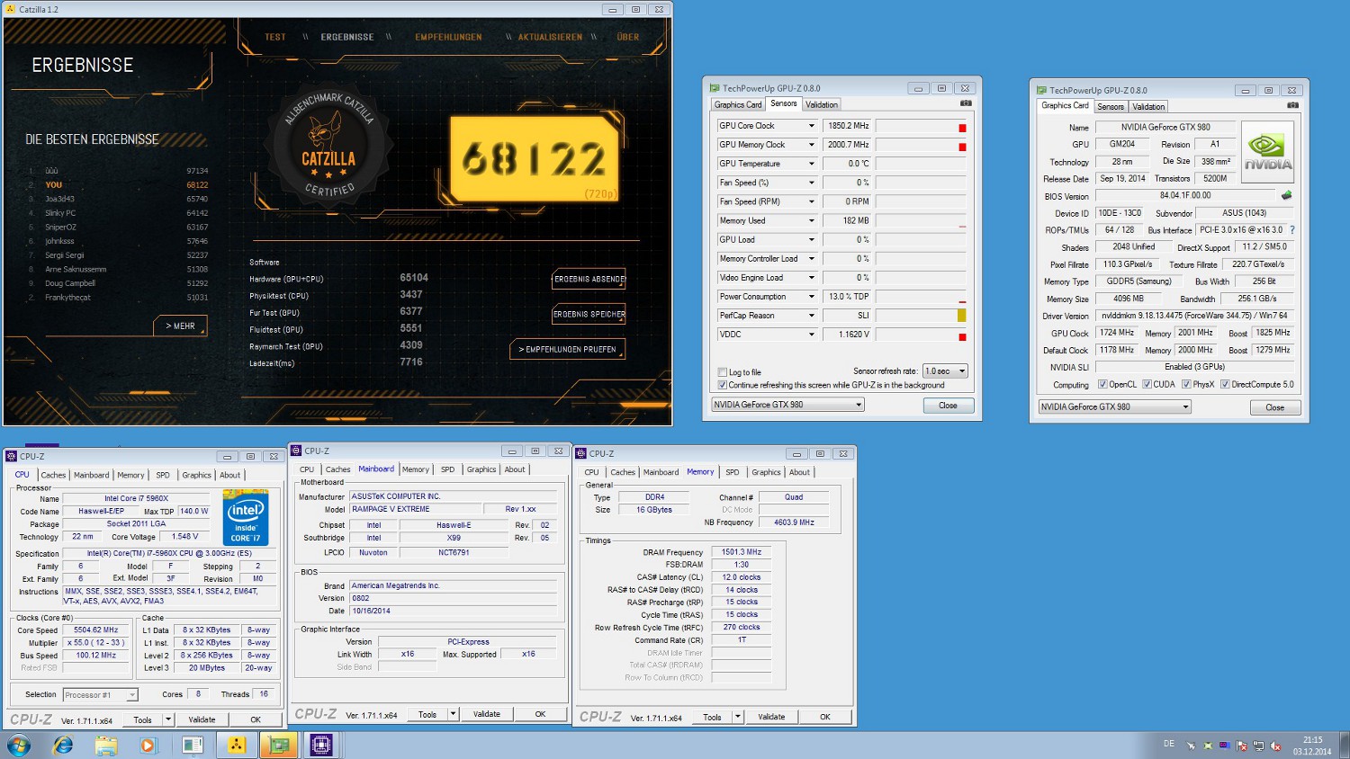
Task: Click CPU-Z Memory window title icon
Action: click(x=581, y=453)
